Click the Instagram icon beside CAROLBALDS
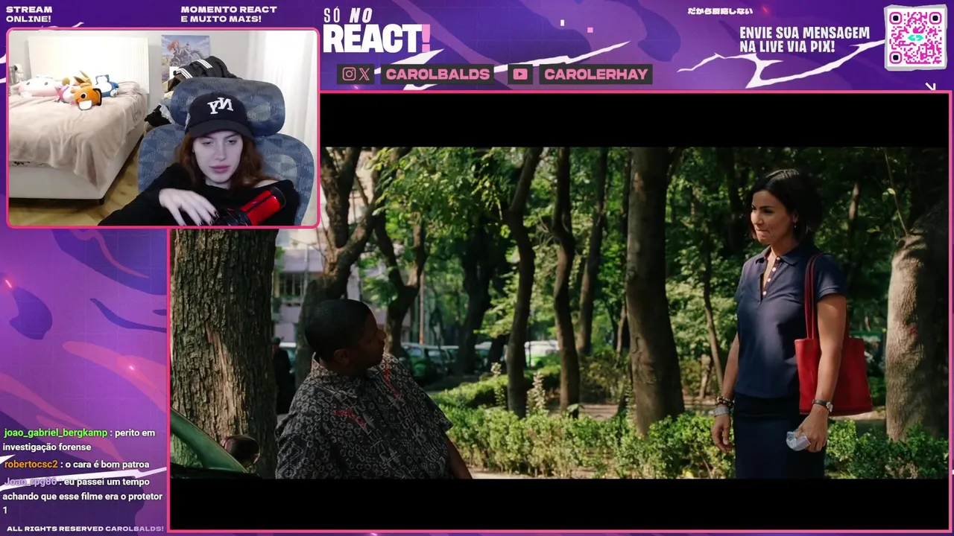954x536 pixels. [x=349, y=74]
